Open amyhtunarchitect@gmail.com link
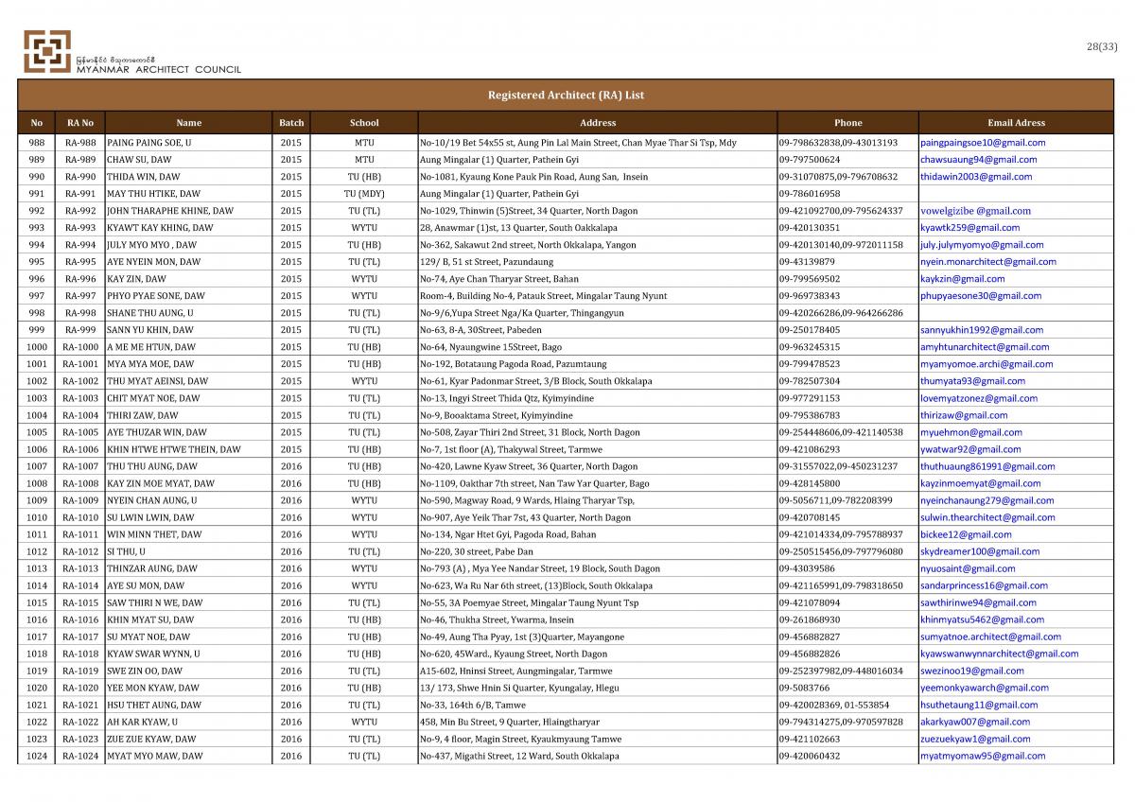Screen dimensions: 1135x802 (x=985, y=347)
